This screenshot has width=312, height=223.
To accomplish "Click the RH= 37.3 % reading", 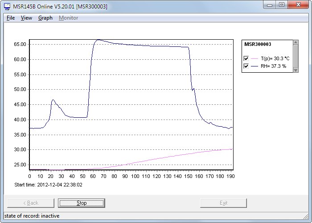I will coord(273,66).
